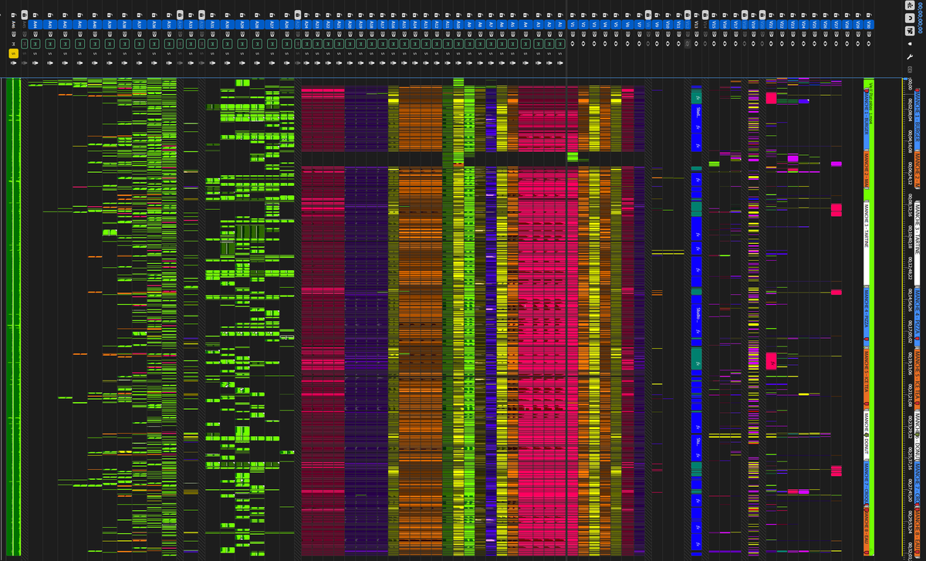Mute track A30 with M button
Image resolution: width=926 pixels, height=561 pixels.
227,44
